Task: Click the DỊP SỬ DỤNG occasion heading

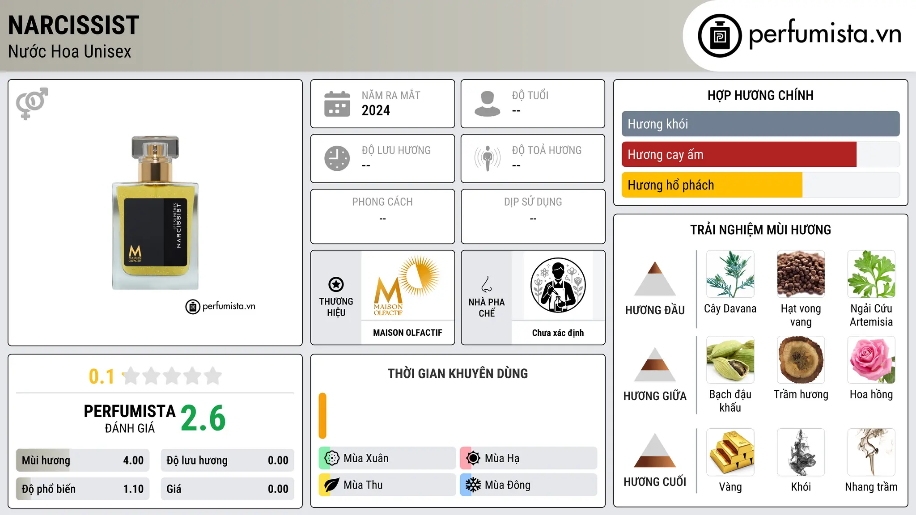Action: point(533,202)
